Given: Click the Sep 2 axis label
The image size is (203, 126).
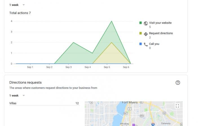Looking at the screenshot, I should (x=49, y=67).
